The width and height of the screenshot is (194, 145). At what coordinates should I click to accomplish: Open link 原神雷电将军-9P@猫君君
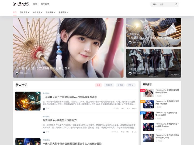tap(167, 125)
